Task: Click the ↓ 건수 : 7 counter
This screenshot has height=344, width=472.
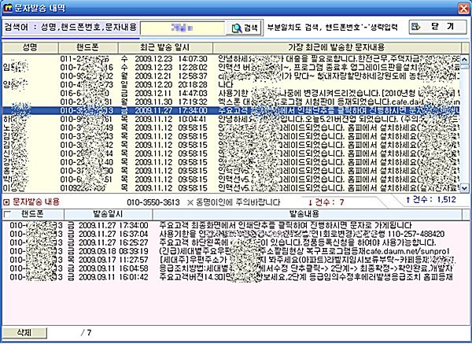Action: tap(326, 202)
